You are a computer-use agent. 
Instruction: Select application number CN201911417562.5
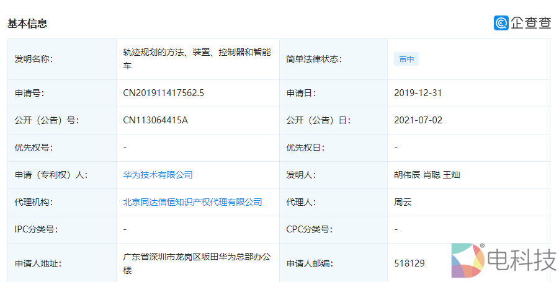pyautogui.click(x=164, y=93)
